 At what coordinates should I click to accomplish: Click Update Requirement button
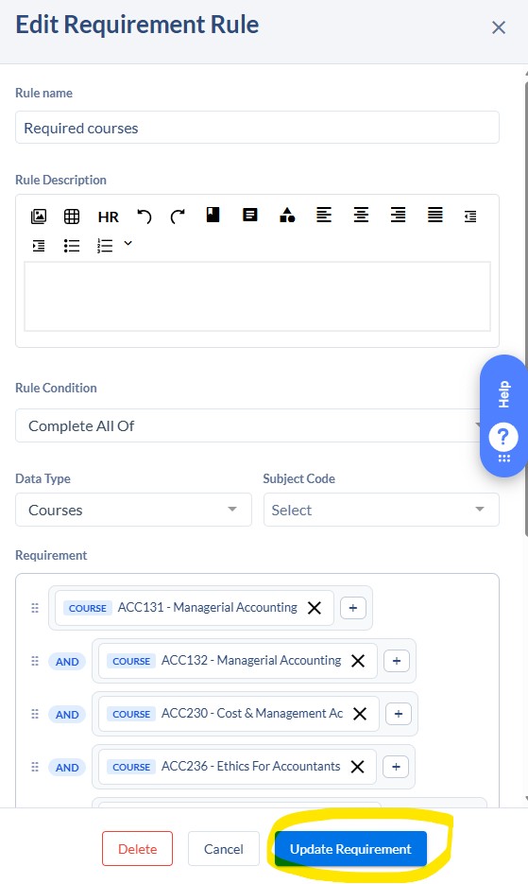350,848
